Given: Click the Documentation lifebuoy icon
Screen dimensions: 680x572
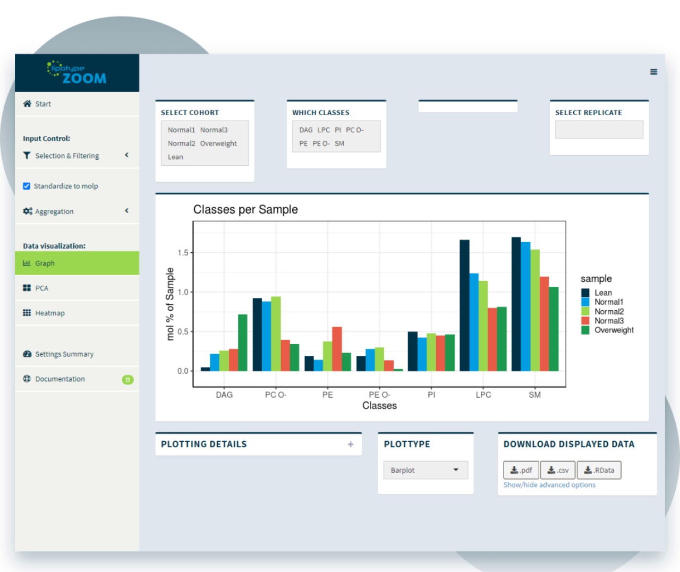Looking at the screenshot, I should (x=27, y=379).
